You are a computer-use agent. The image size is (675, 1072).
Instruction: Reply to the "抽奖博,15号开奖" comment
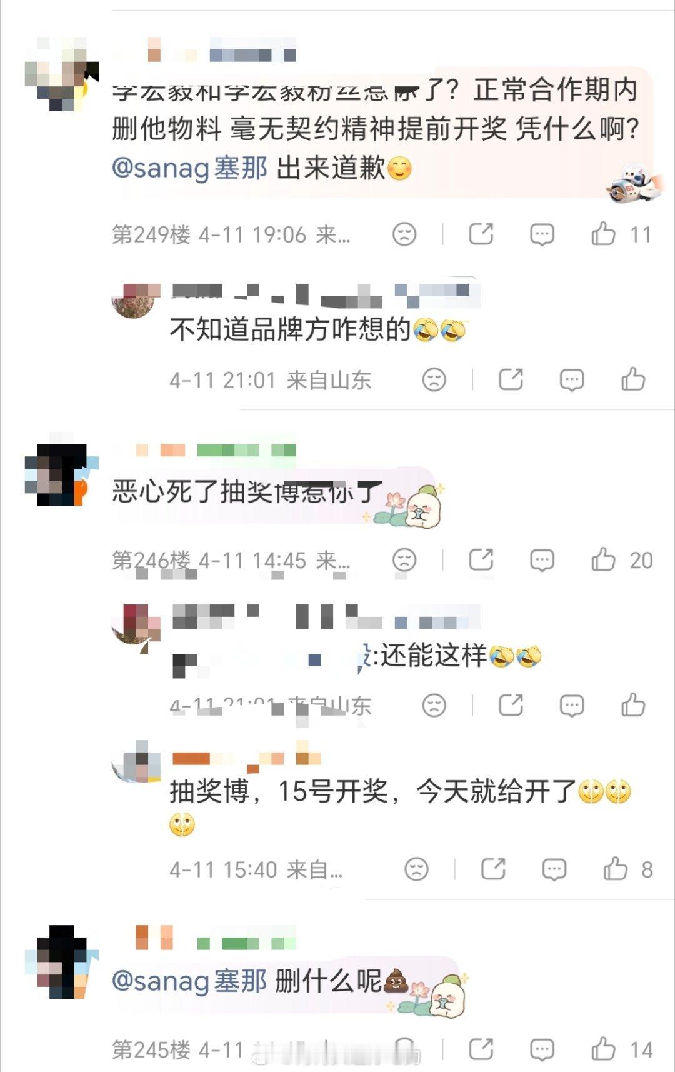coord(554,869)
